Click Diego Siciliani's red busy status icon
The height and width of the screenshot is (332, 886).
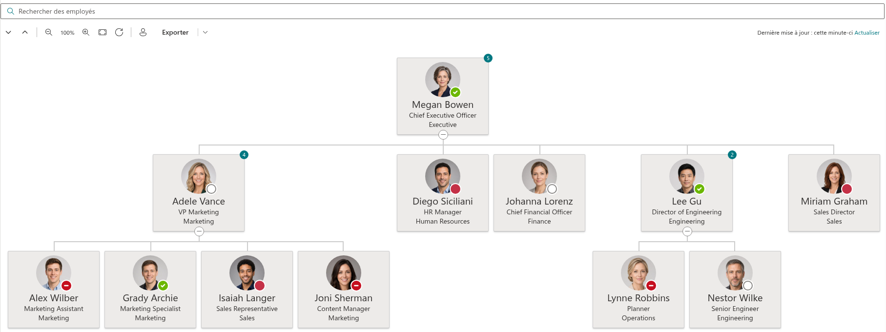[x=455, y=189]
